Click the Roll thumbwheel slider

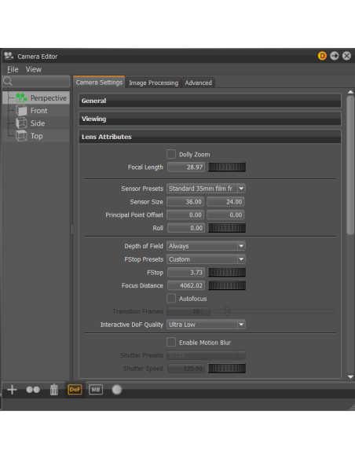[227, 228]
